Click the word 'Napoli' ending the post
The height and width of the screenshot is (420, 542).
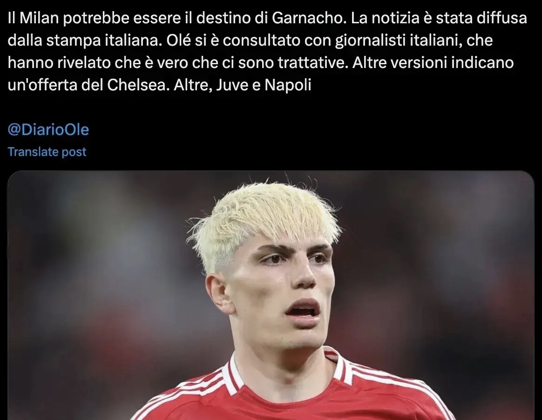288,85
